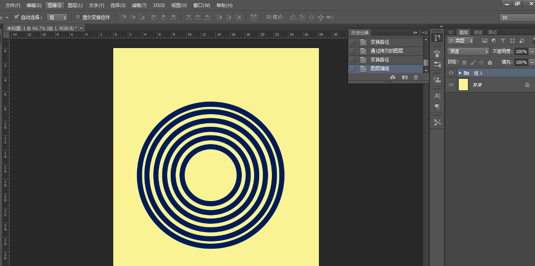Select the 3D pan (drag) mode icon
This screenshot has width=535, height=266.
click(x=312, y=17)
